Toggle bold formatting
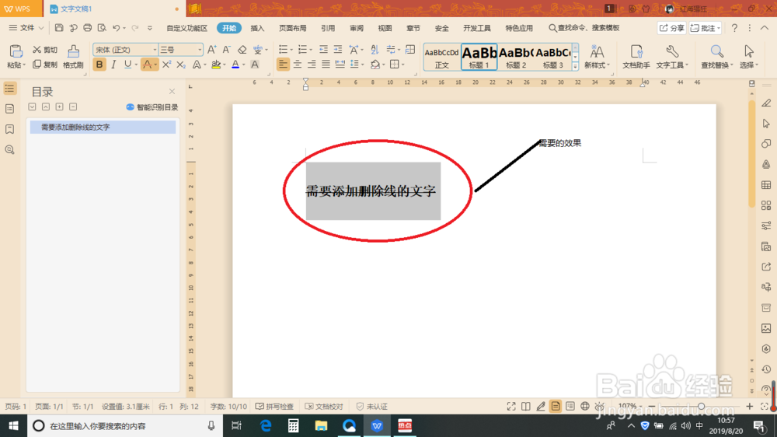 click(99, 65)
